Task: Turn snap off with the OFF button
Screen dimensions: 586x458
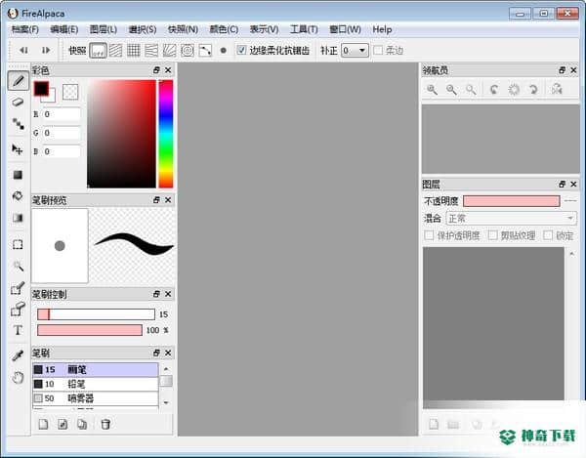Action: pyautogui.click(x=98, y=50)
